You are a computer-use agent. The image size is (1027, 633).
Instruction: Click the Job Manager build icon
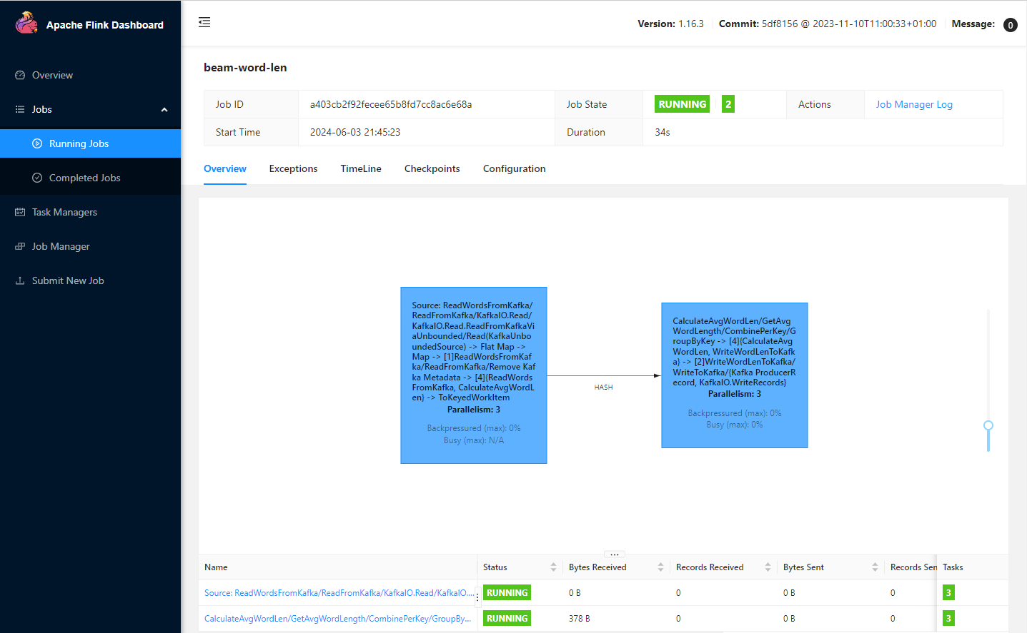coord(20,246)
